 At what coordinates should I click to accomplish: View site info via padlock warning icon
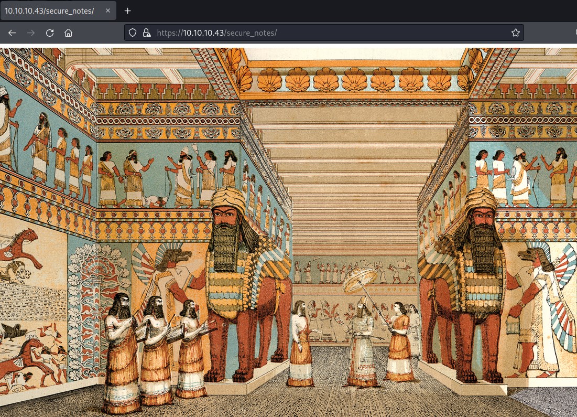pos(147,33)
